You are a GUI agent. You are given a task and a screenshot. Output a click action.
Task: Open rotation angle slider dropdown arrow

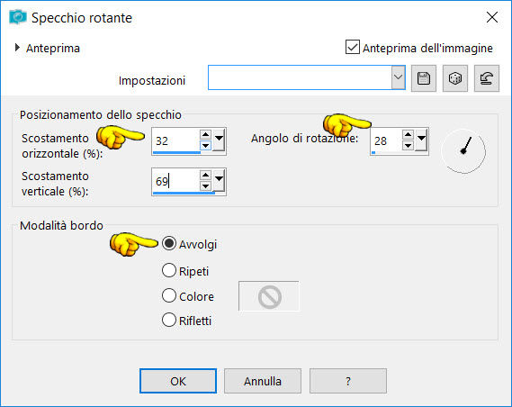click(421, 140)
